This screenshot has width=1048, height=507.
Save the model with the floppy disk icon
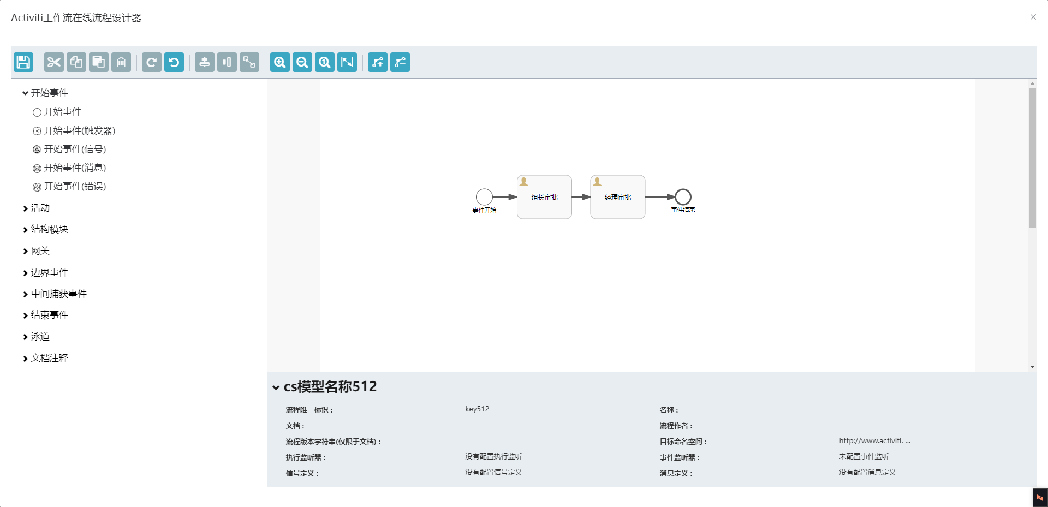point(23,62)
